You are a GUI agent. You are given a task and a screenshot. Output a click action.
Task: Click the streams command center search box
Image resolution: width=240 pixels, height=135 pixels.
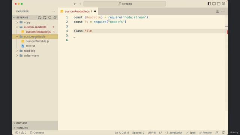pos(125,4)
